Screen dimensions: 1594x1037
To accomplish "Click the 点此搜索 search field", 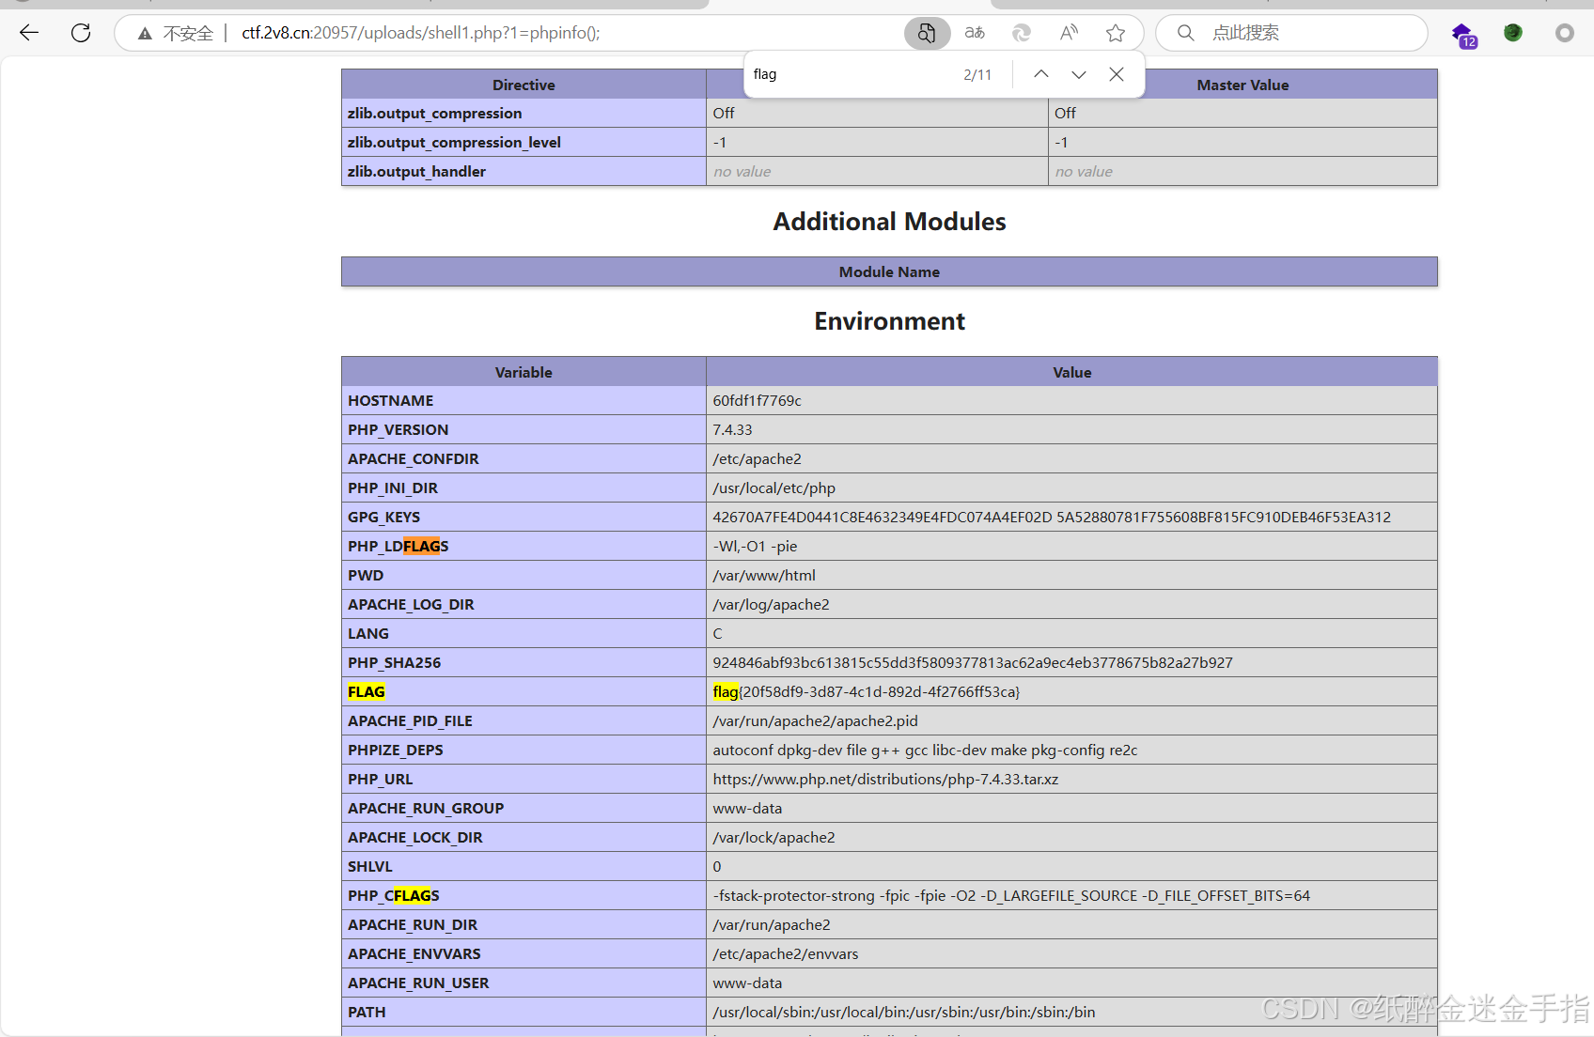I will tap(1292, 33).
